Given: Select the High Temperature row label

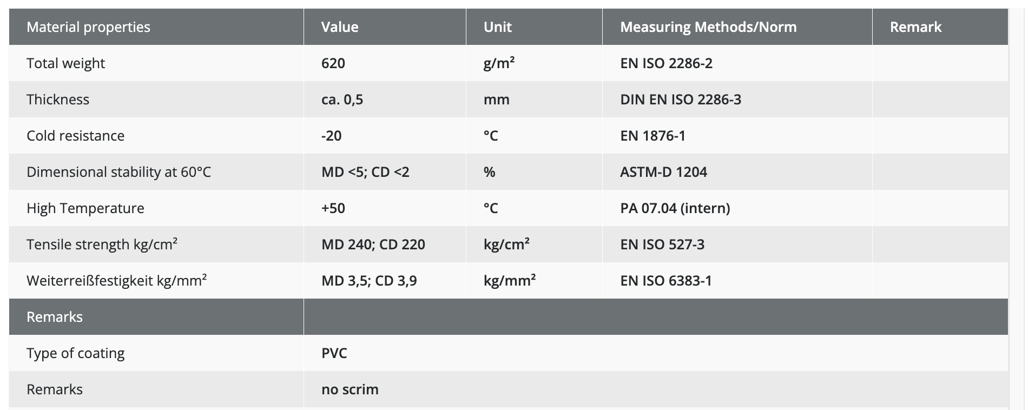Looking at the screenshot, I should [x=85, y=208].
